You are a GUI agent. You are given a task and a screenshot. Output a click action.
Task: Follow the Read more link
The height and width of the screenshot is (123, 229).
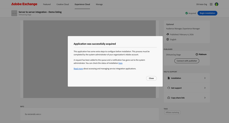[x=78, y=69]
